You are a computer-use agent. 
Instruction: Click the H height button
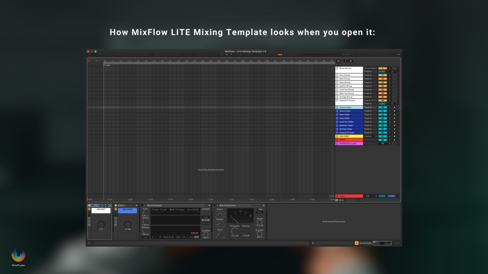[x=358, y=200]
